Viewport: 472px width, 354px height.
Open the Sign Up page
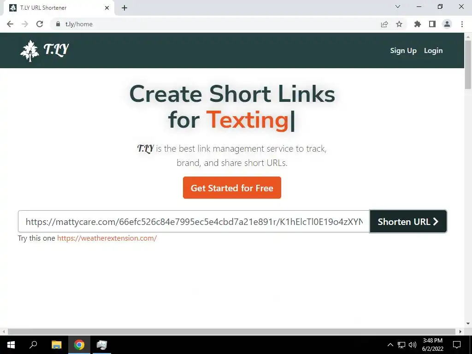[x=403, y=51]
